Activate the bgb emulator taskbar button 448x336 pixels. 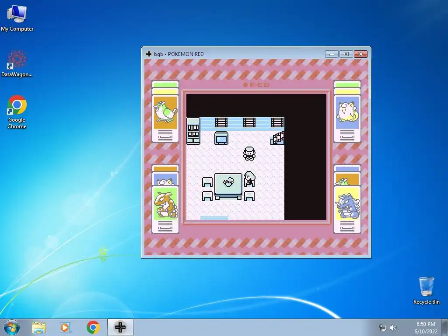(120, 327)
